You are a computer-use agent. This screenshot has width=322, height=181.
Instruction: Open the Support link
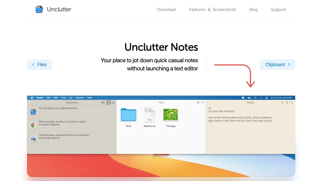[278, 9]
